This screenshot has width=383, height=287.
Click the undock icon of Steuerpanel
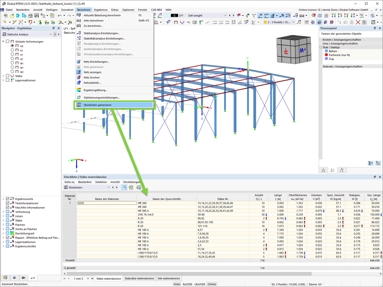click(375, 28)
